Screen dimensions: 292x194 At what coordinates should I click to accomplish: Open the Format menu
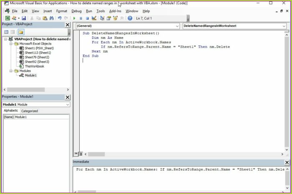(62, 11)
